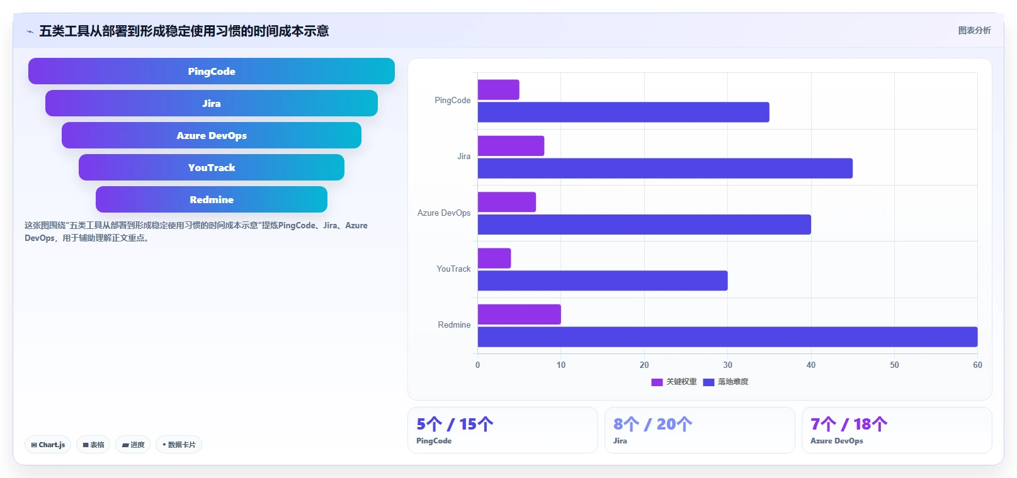Viewport: 1017px width, 478px height.
Task: Click the blue 落地难度 bar for YouTrack
Action: point(603,281)
